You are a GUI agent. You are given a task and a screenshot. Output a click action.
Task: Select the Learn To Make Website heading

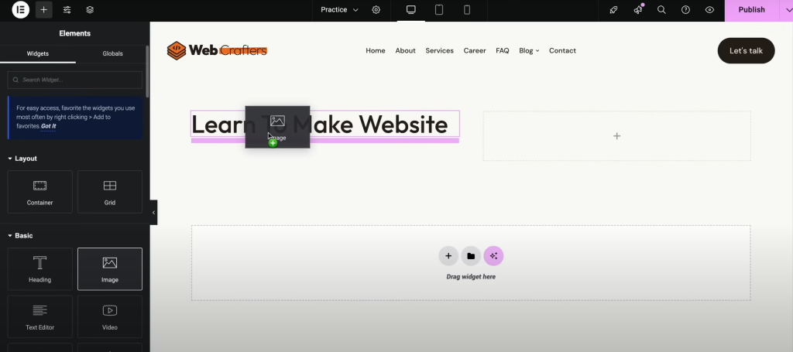tap(324, 124)
